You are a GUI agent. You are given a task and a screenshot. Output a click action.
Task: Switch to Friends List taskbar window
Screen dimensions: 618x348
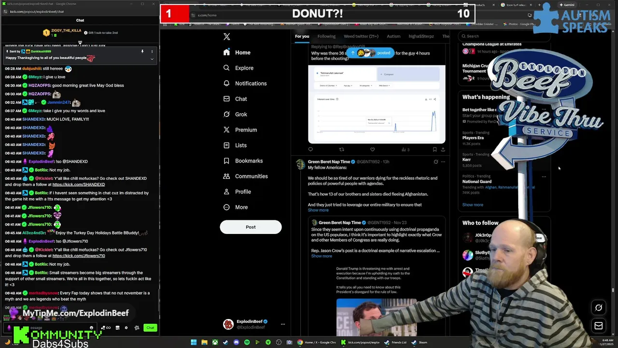point(395,342)
